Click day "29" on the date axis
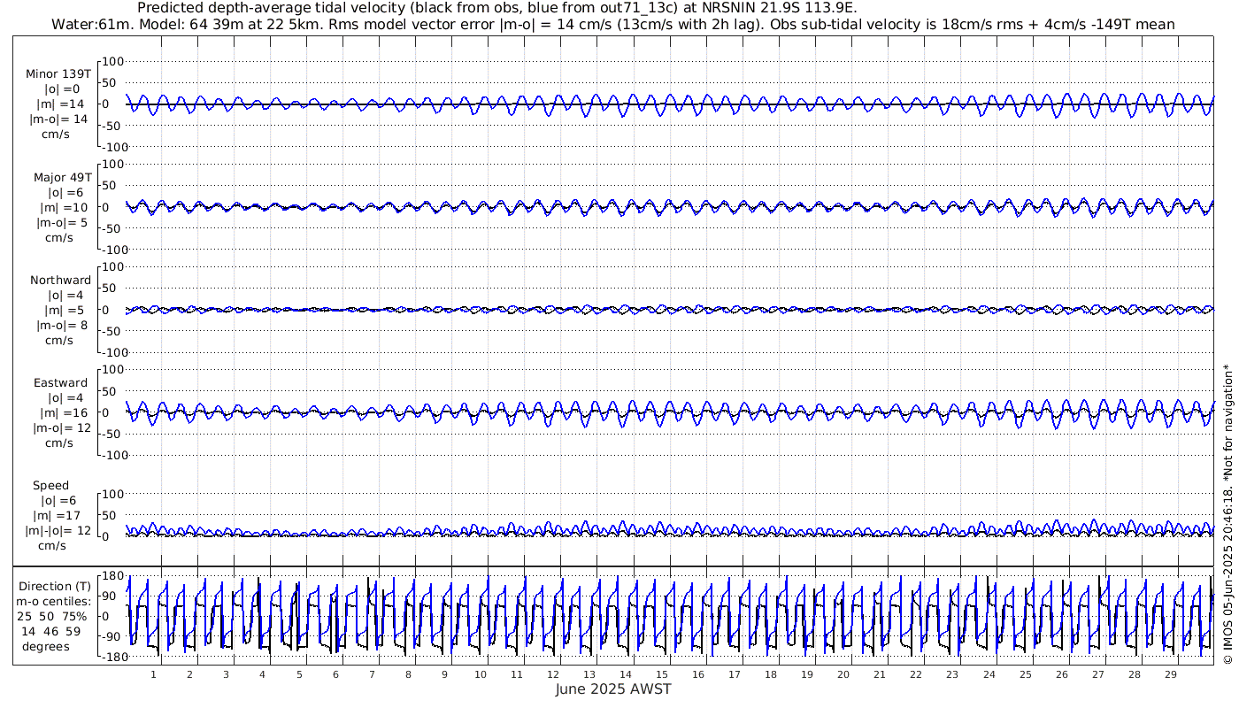1239x708 pixels. coord(1170,674)
